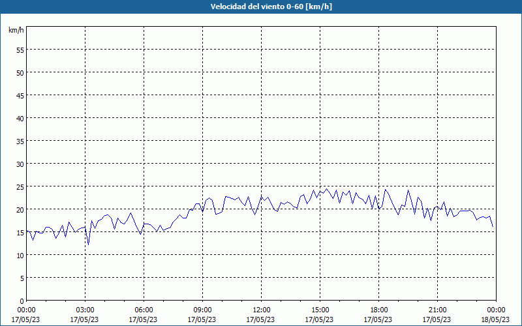This screenshot has height=326, width=522.
Task: Click the 20 y-axis label
Action: click(20, 209)
